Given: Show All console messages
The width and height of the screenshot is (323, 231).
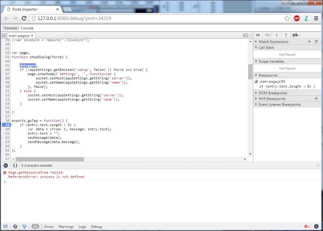Looking at the screenshot, I should point(36,226).
